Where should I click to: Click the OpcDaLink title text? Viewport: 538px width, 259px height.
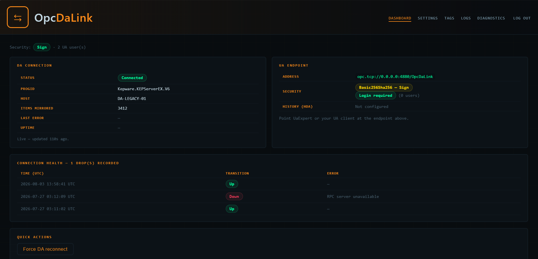[63, 18]
